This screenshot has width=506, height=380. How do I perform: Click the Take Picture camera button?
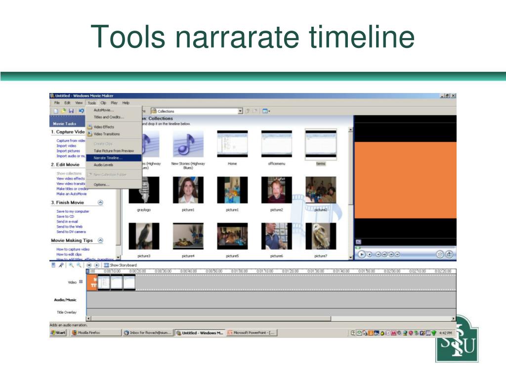[x=449, y=254]
